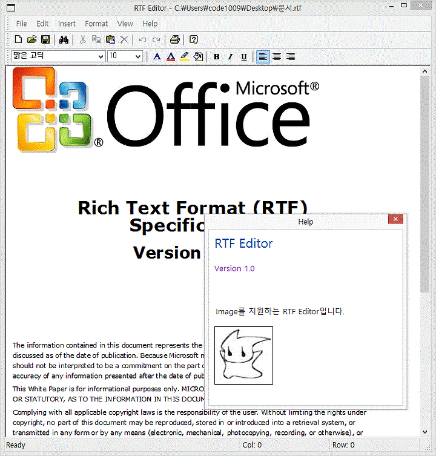Click the Office logo image in document
The image size is (436, 456).
click(166, 110)
